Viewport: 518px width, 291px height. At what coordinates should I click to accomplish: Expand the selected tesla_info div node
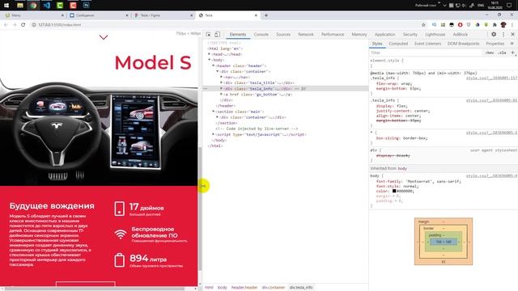221,88
